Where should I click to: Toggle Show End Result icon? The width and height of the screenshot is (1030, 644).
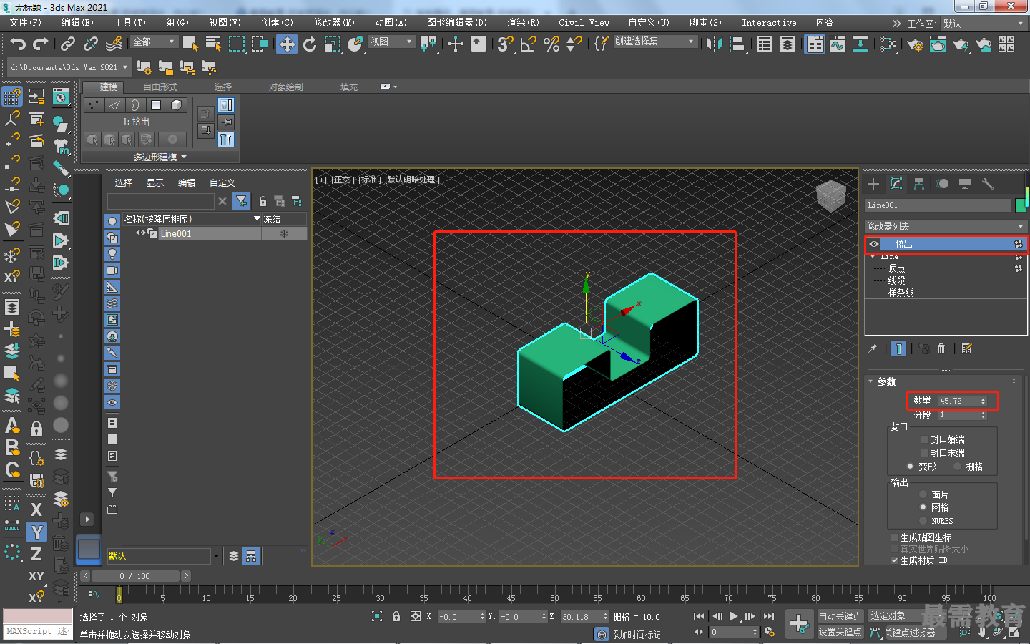tap(899, 348)
